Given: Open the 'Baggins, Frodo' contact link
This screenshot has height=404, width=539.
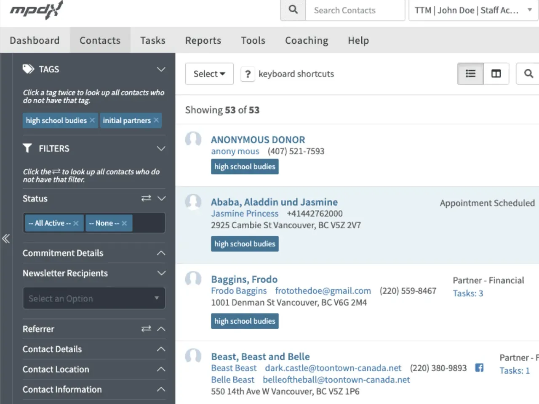Looking at the screenshot, I should click(244, 280).
